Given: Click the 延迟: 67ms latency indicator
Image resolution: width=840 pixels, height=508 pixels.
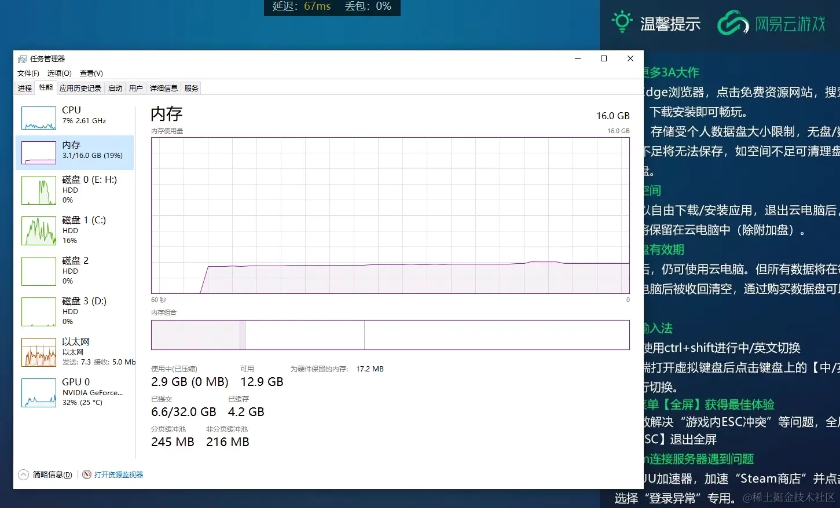Looking at the screenshot, I should click(x=302, y=6).
